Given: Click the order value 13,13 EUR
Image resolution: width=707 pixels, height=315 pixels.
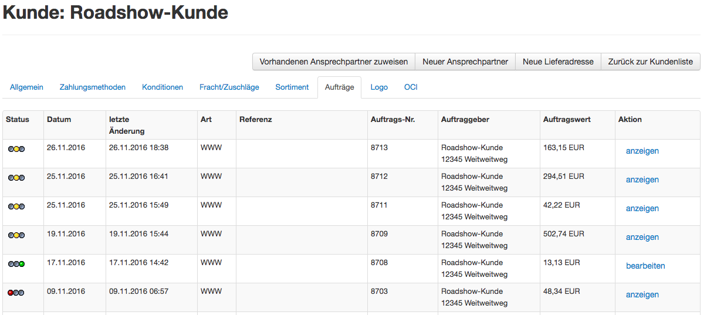Looking at the screenshot, I should click(x=561, y=263).
